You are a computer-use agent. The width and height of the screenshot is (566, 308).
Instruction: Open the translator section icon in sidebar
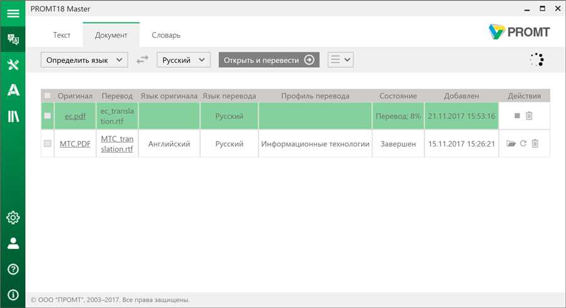click(x=13, y=39)
